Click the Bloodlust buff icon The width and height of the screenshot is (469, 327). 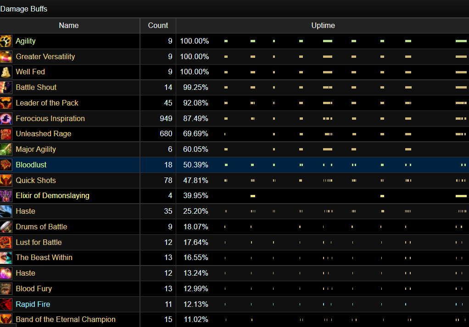6,165
